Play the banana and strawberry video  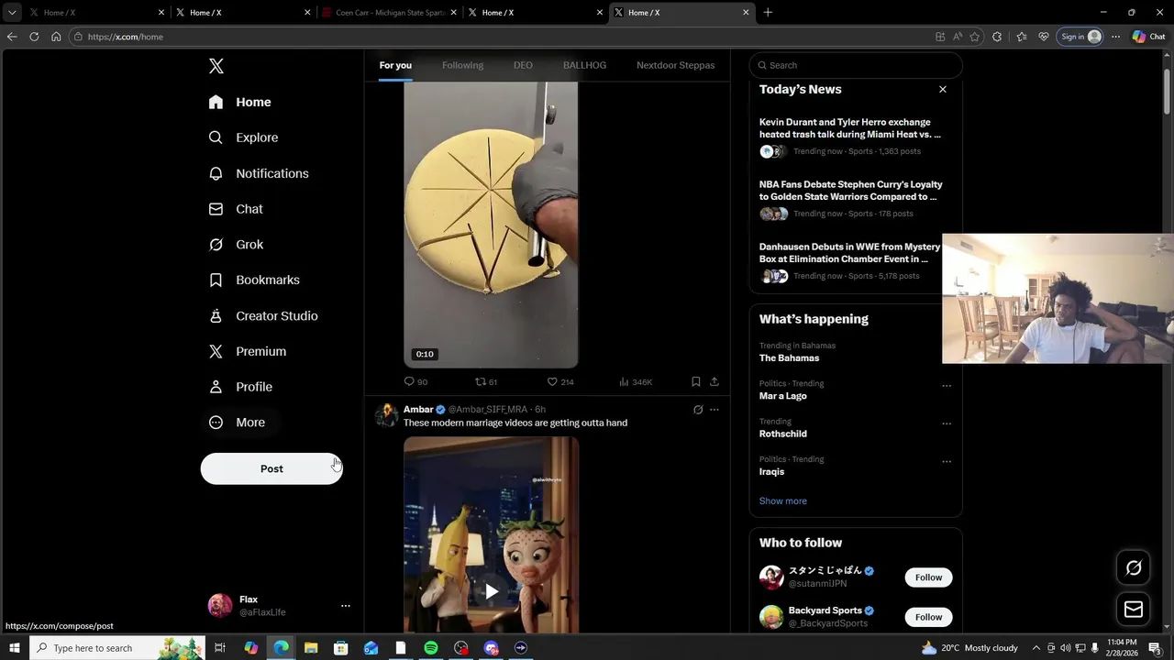click(x=492, y=591)
